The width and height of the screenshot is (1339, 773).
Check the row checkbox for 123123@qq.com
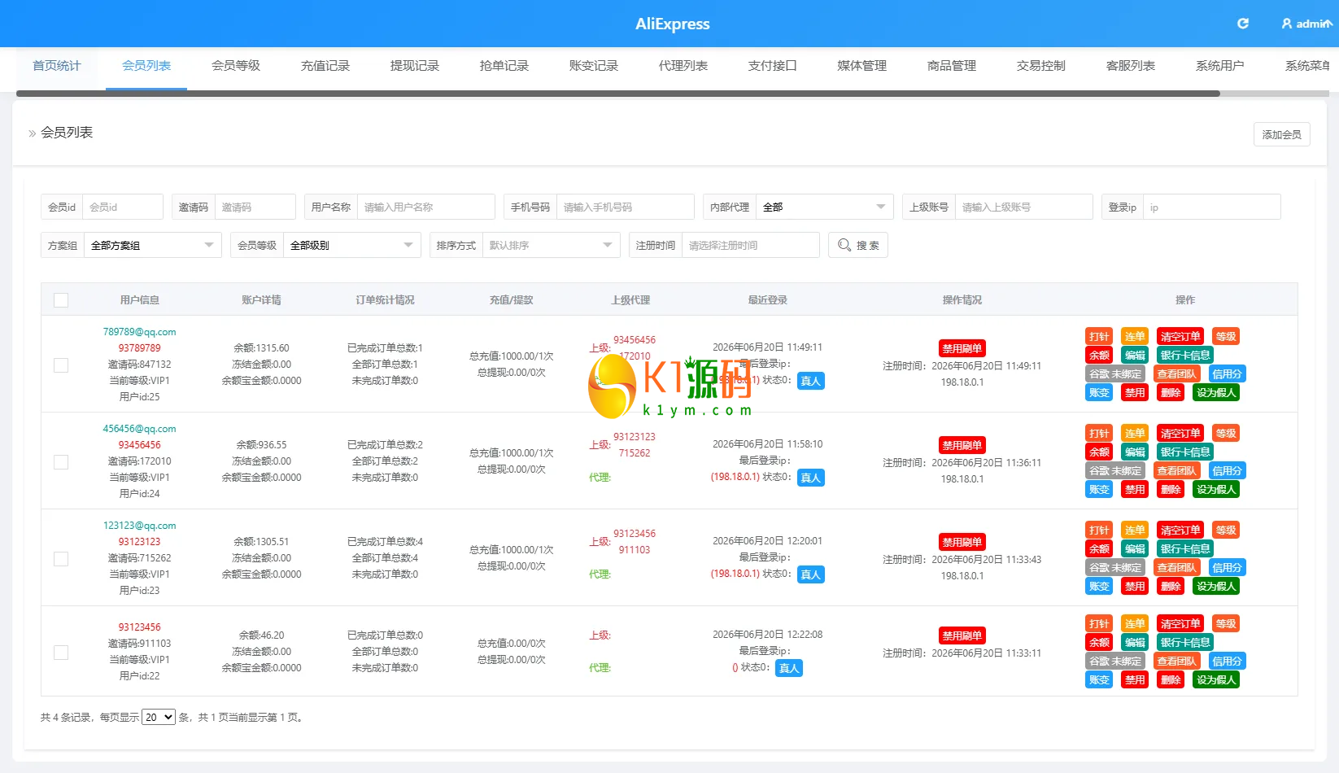[x=61, y=559]
